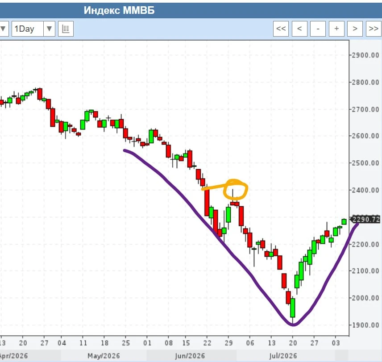Open the data table icon next to 1Day
Viewport: 382px width, 362px height.
point(66,29)
